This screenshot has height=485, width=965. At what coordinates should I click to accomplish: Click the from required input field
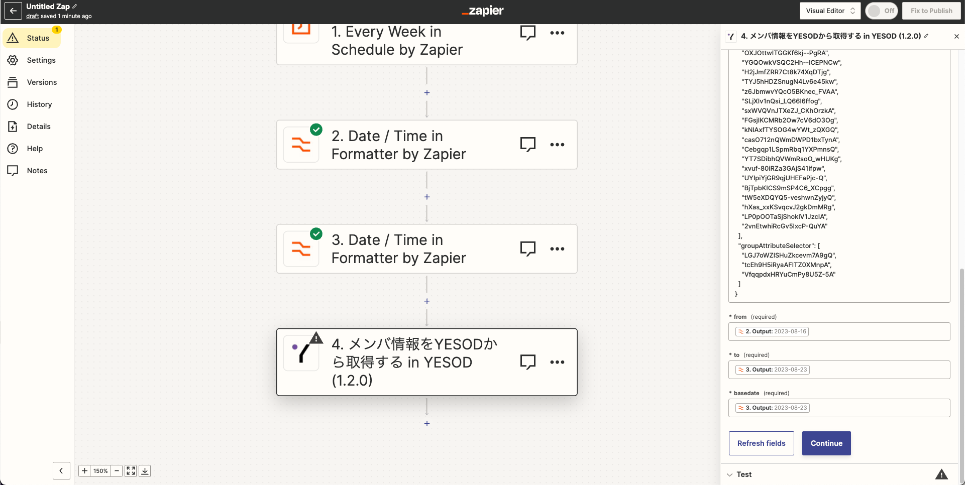click(x=839, y=331)
